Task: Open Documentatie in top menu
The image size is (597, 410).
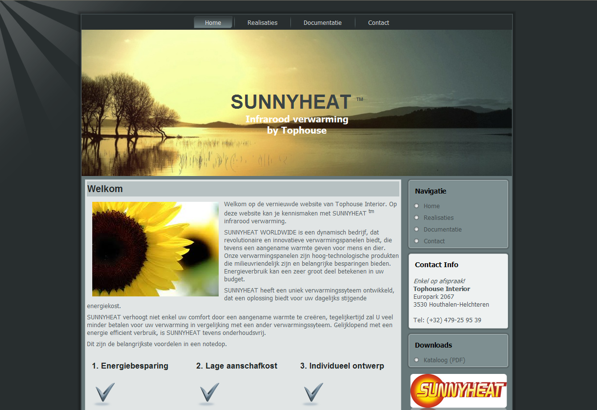Action: (323, 23)
